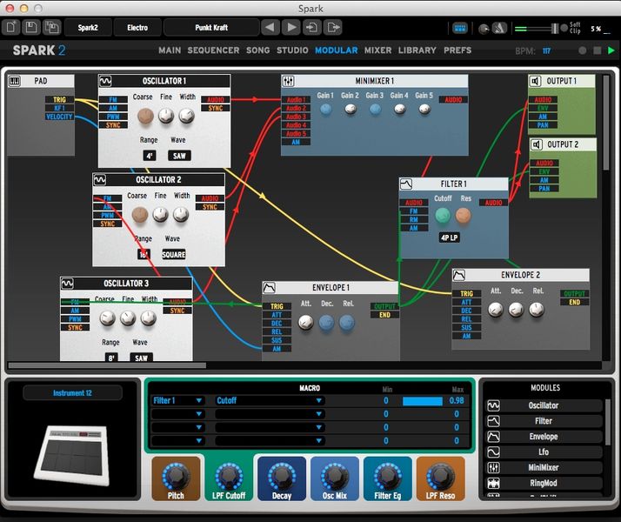Open the Cutoff macro parameter dropdown

coord(269,401)
